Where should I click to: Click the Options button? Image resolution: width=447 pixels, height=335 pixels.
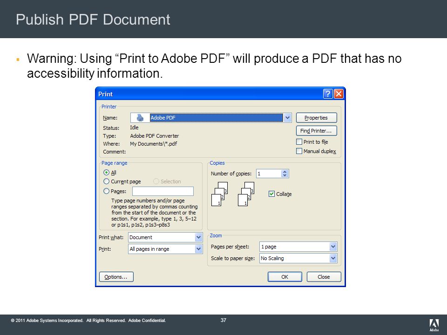tap(116, 277)
